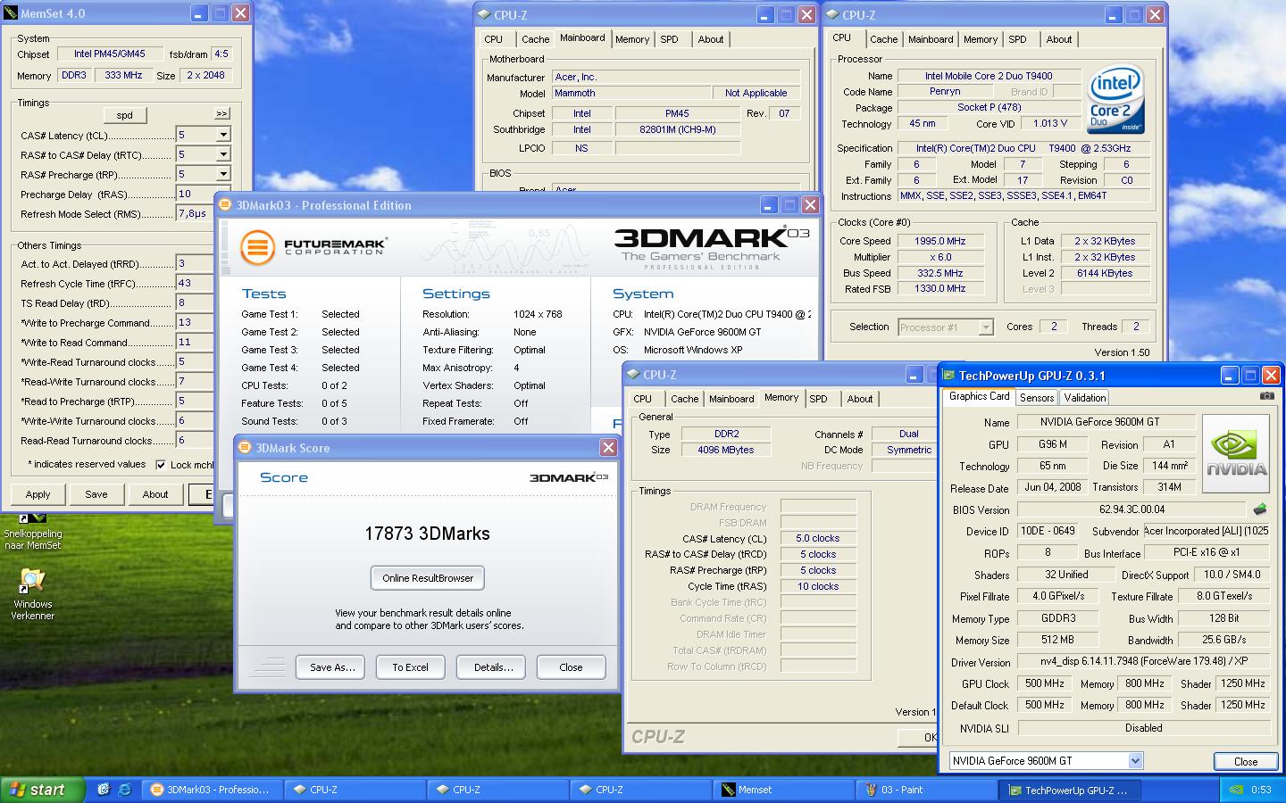Click the NVIDIA icon in the system tray
Image resolution: width=1286 pixels, height=803 pixels.
pos(1235,790)
